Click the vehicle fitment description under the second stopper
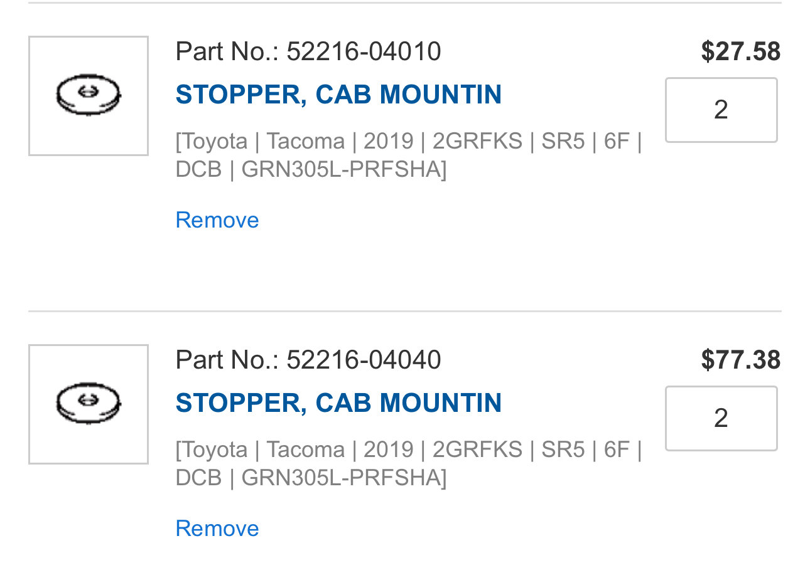 (409, 463)
